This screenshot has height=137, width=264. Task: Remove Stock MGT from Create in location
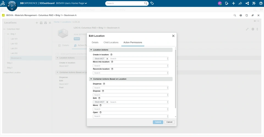tap(107, 59)
